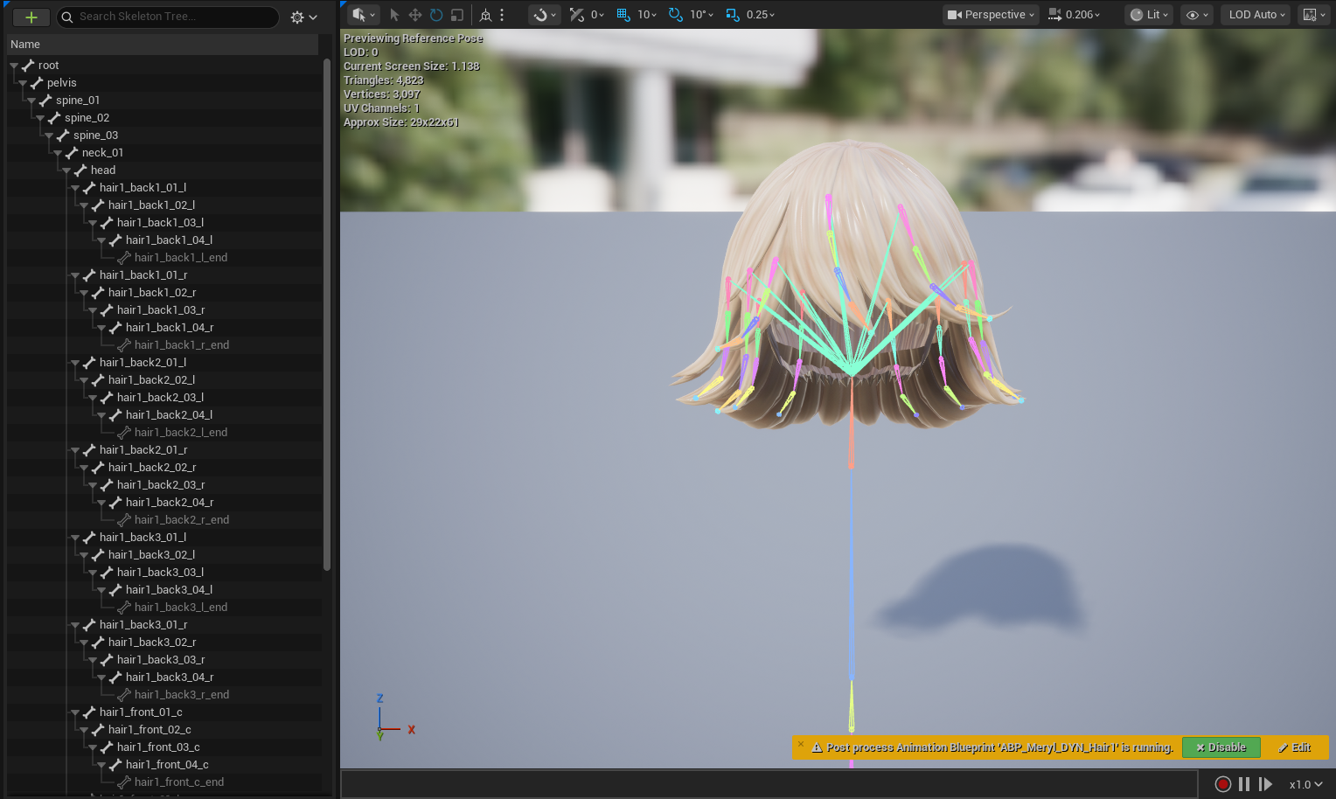Collapse the pelvis bone expander
1336x799 pixels.
tap(23, 83)
